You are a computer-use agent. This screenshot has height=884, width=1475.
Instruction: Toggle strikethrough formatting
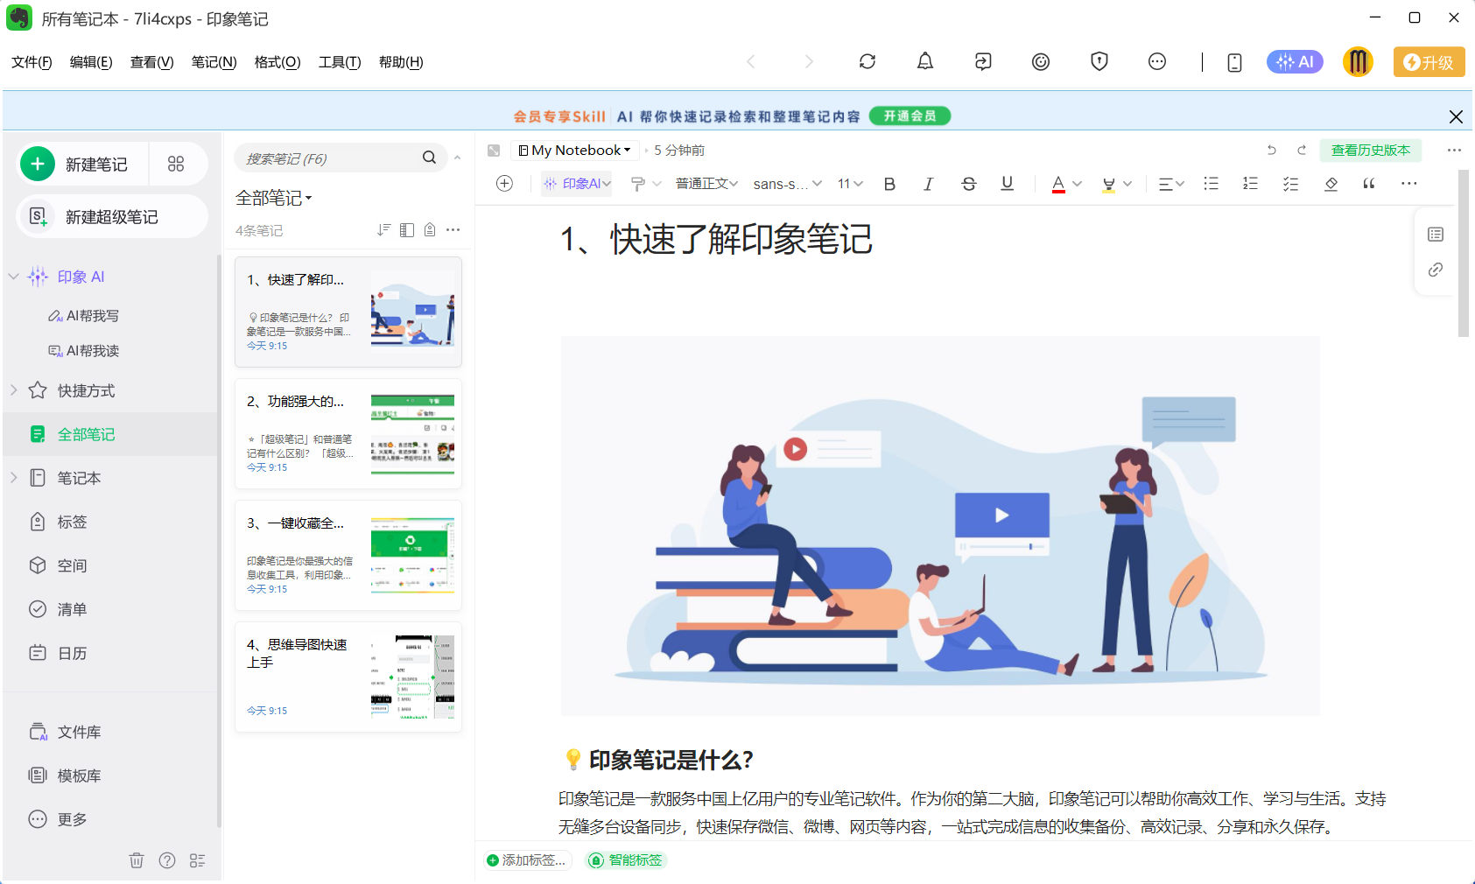coord(968,184)
